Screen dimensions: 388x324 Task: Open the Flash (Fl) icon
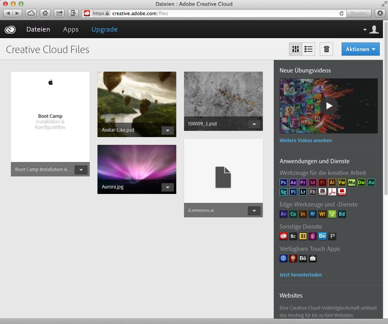tap(322, 182)
